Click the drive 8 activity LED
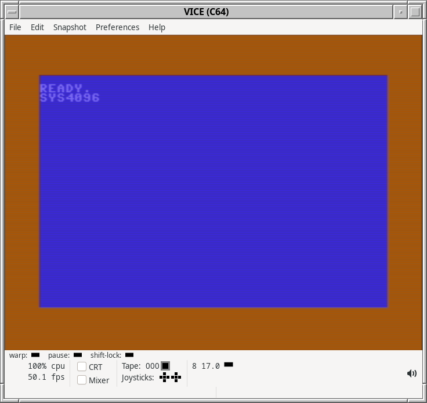The width and height of the screenshot is (427, 403). tap(229, 364)
